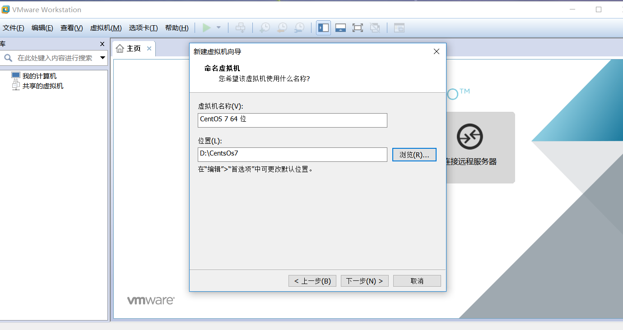Open the 选项卡(T) menu
The width and height of the screenshot is (623, 330).
[x=143, y=28]
